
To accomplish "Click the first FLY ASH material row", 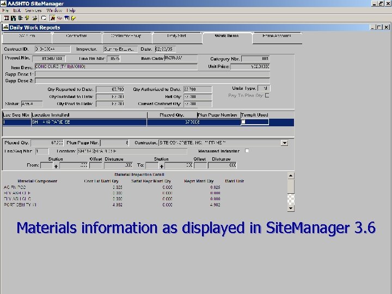I will point(112,193).
